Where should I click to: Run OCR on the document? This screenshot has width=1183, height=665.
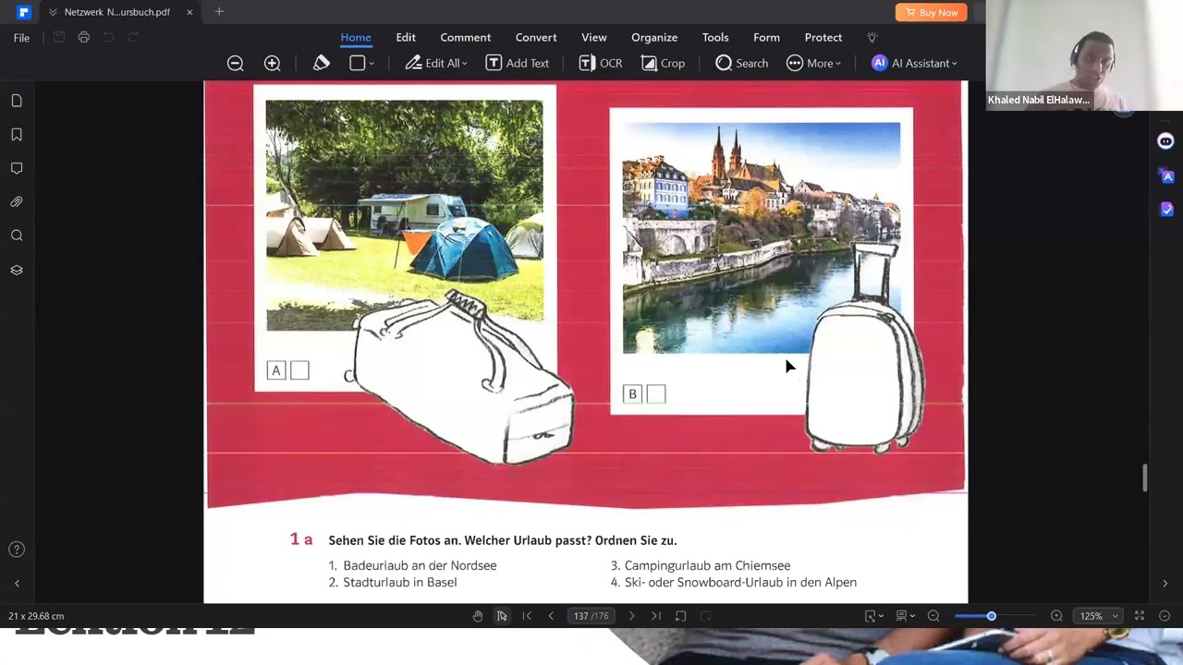coord(601,63)
